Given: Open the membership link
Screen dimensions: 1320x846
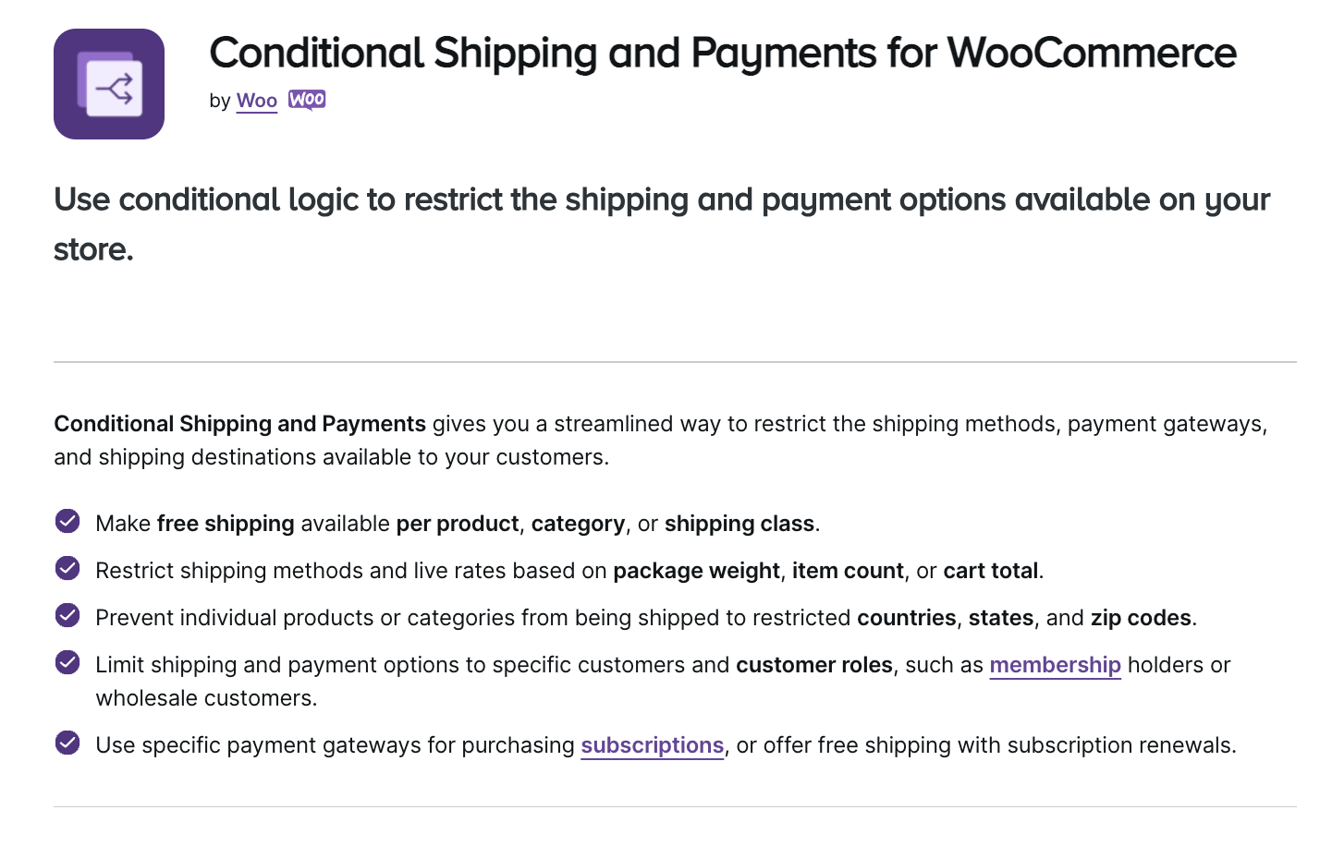Looking at the screenshot, I should (x=1055, y=665).
